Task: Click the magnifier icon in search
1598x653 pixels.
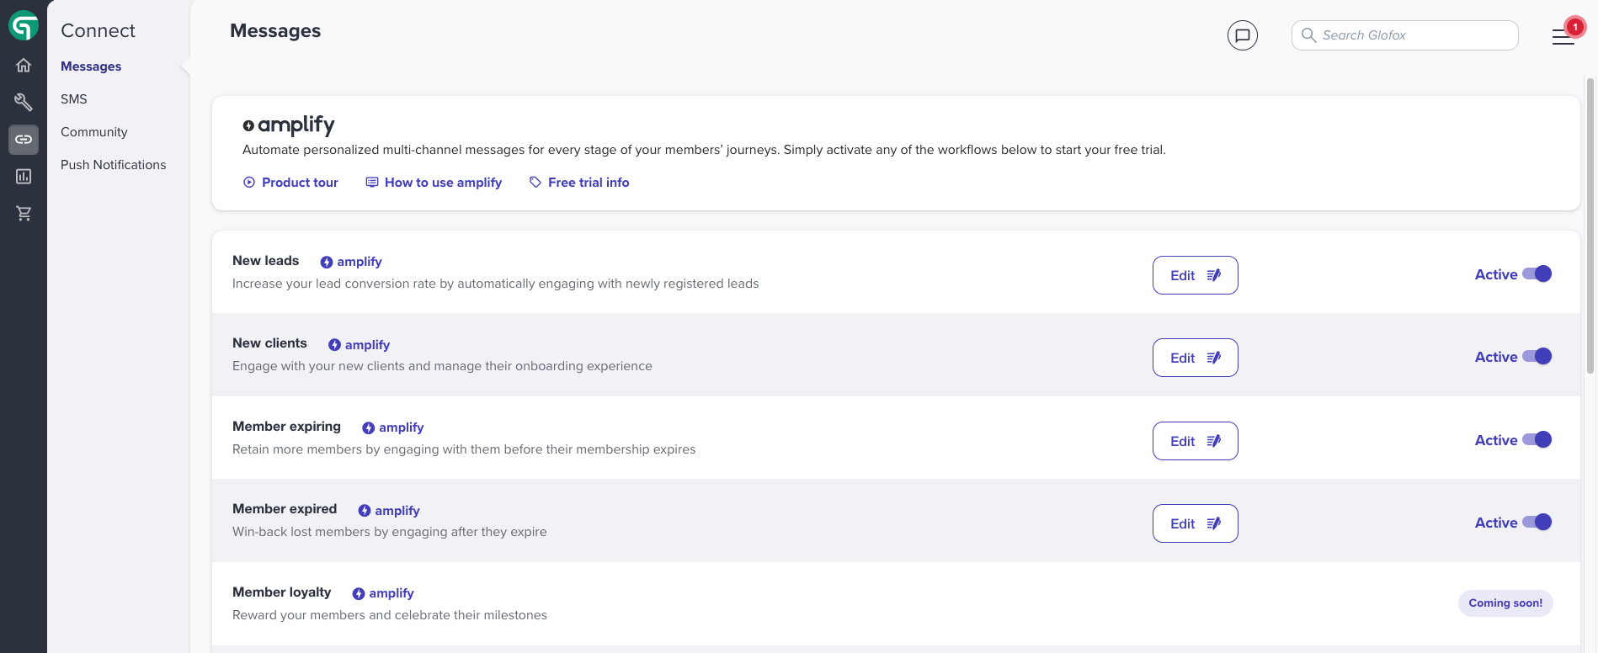Action: point(1308,35)
